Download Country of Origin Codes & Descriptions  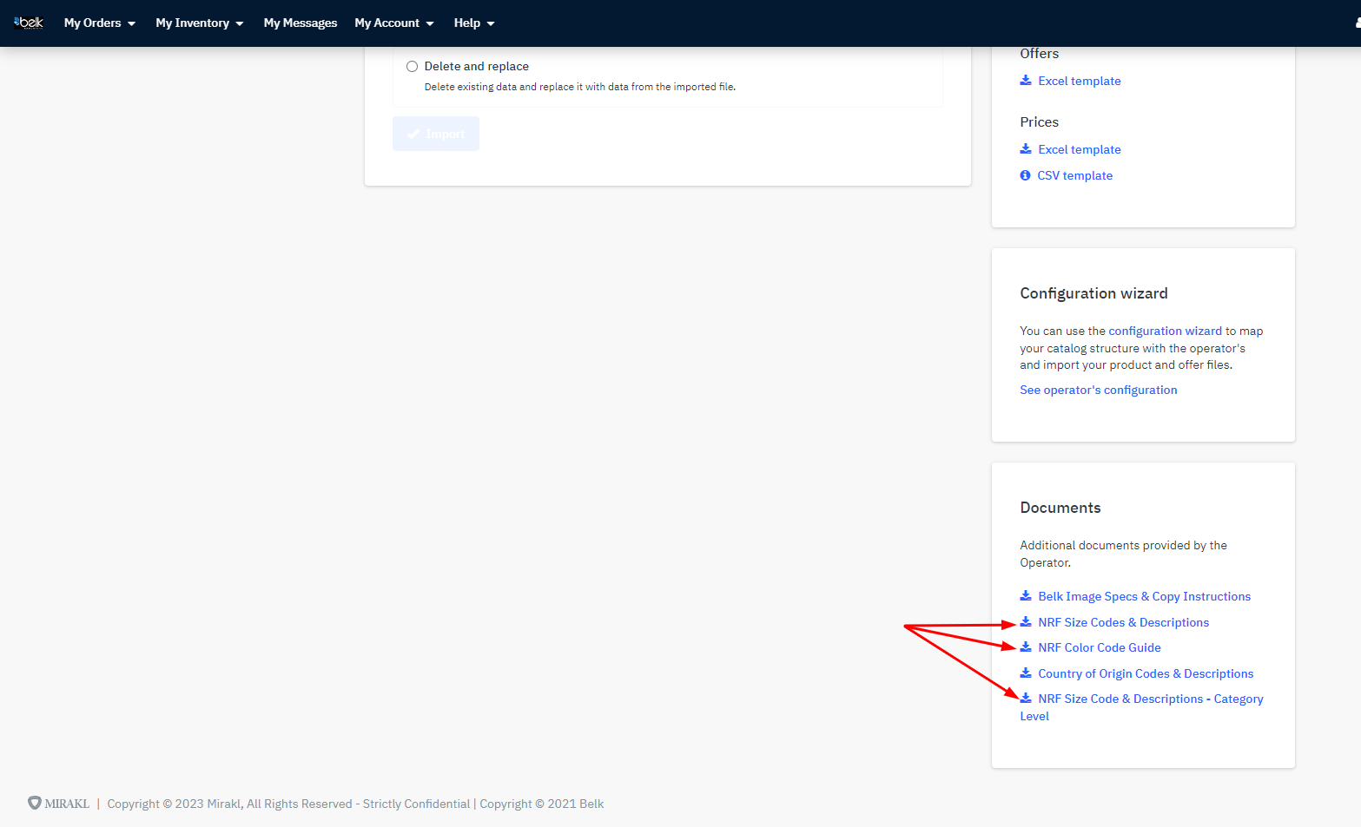coord(1146,673)
